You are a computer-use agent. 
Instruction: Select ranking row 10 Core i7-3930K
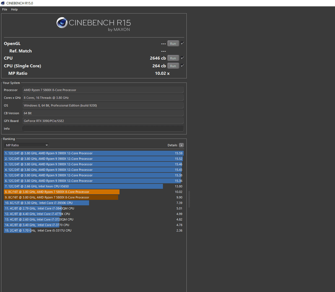94,203
